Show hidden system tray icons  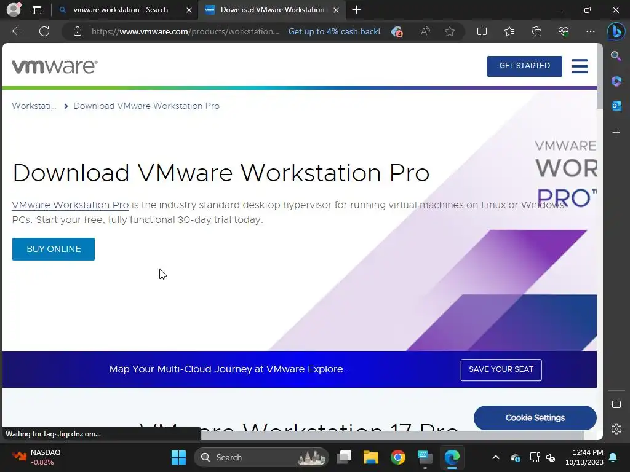tap(496, 457)
